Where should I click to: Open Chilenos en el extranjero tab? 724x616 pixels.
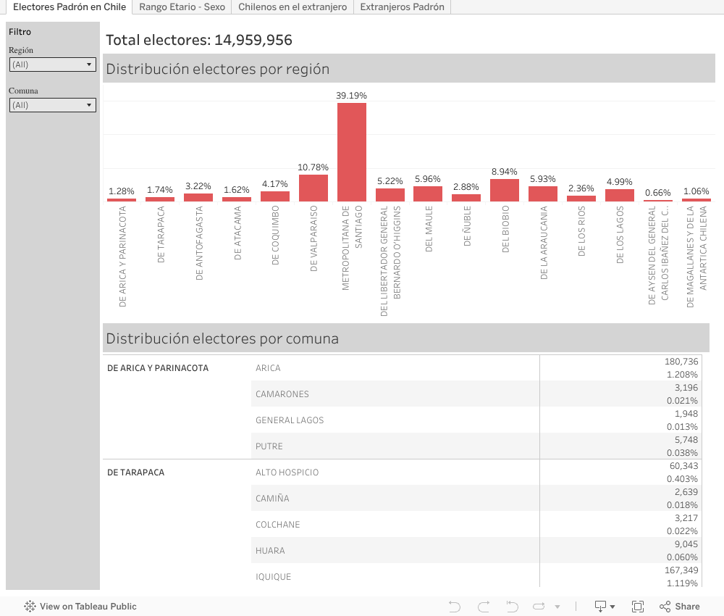(292, 7)
